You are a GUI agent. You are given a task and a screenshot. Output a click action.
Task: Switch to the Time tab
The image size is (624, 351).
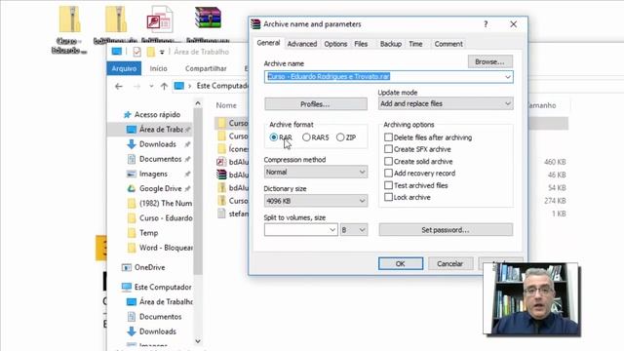tap(415, 44)
